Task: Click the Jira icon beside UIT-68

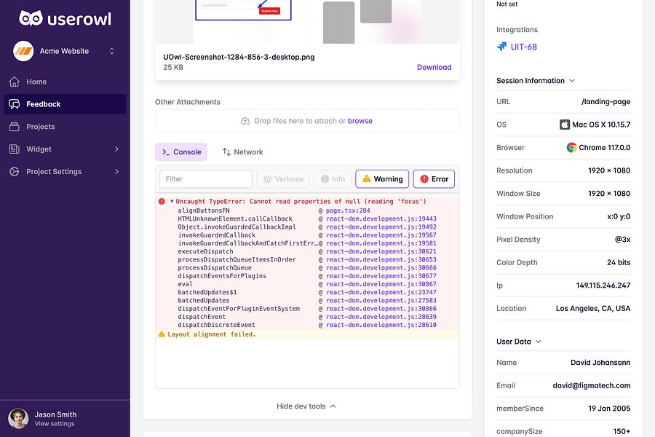Action: 501,47
